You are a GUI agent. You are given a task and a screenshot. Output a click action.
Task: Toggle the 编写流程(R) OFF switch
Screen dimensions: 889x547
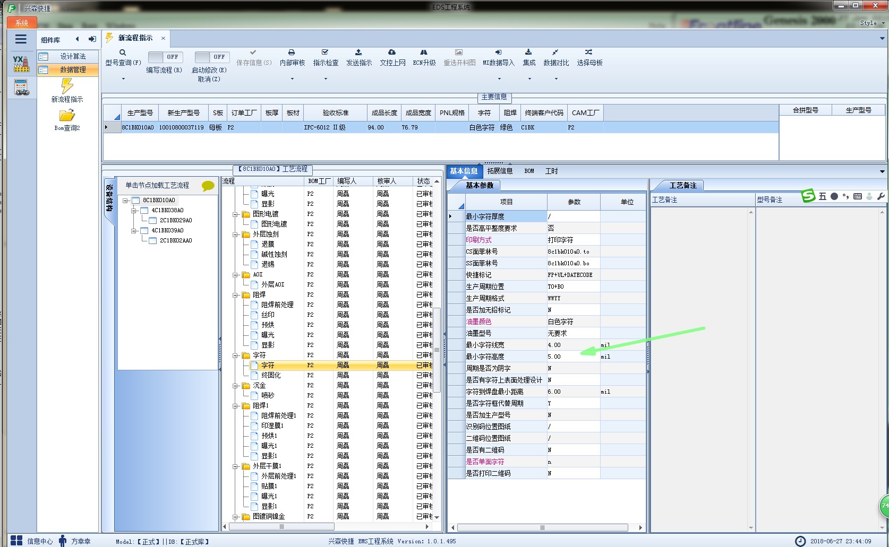(x=165, y=57)
